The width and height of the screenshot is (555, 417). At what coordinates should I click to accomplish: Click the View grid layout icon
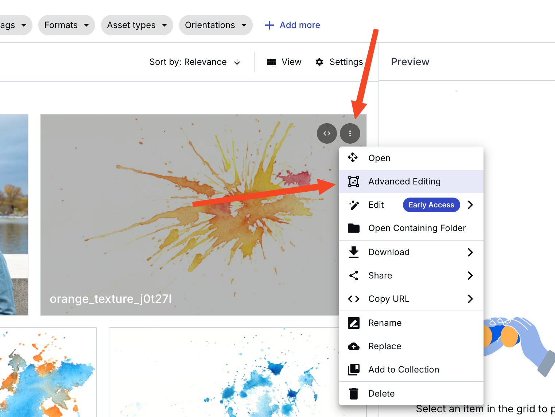point(271,62)
